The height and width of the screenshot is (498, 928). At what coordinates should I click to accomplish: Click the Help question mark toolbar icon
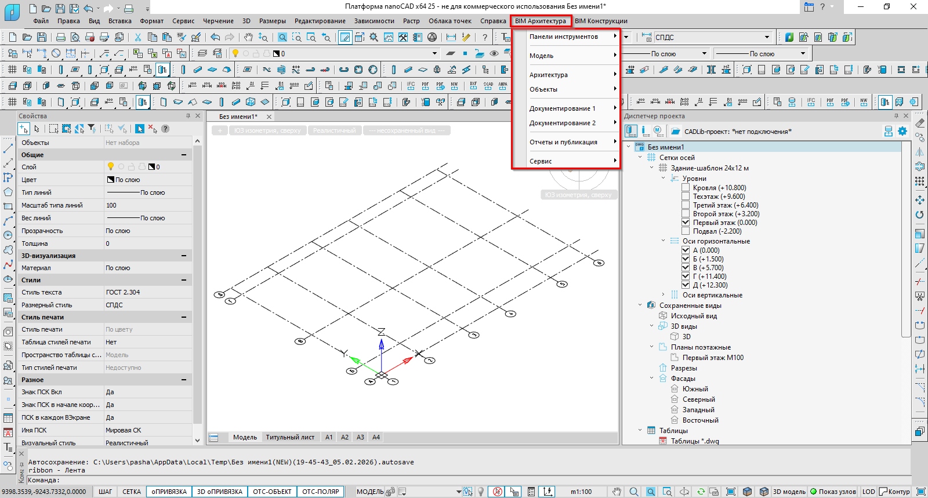485,37
